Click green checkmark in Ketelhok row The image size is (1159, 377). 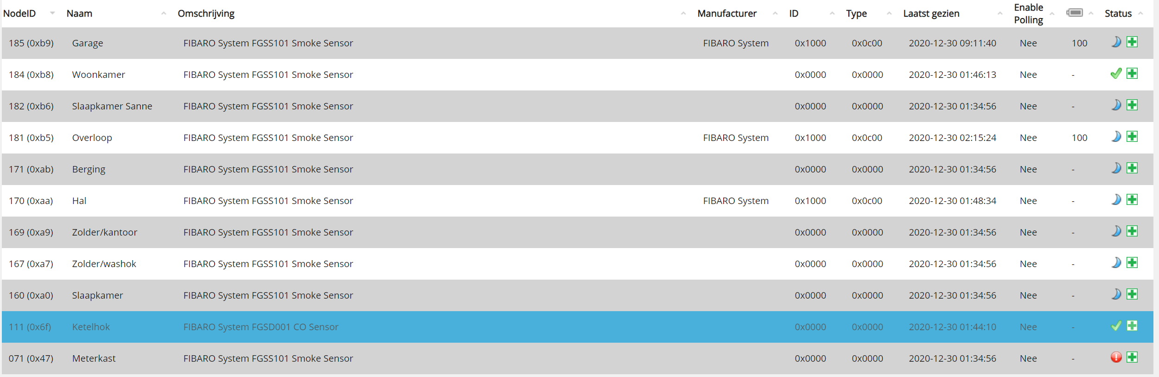click(x=1116, y=326)
